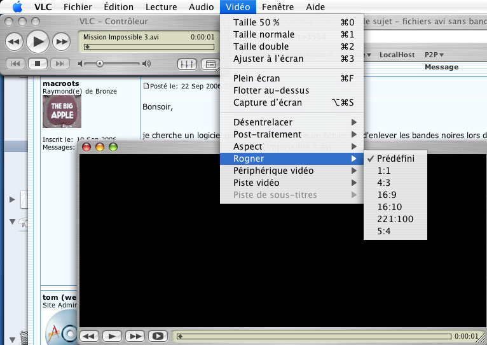487x345 pixels.
Task: Choose Taille normale
Action: [292, 34]
